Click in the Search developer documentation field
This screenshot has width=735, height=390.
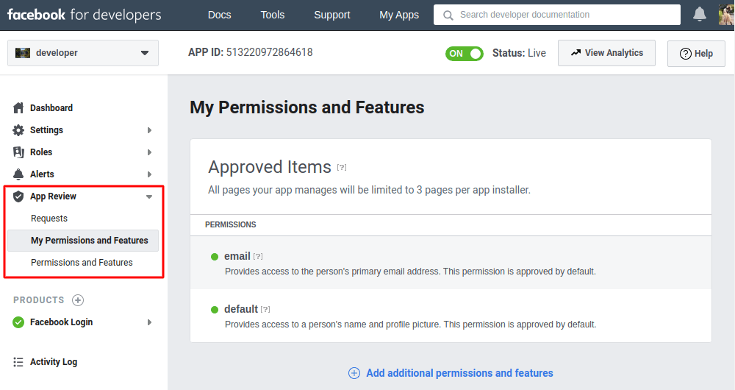click(557, 15)
